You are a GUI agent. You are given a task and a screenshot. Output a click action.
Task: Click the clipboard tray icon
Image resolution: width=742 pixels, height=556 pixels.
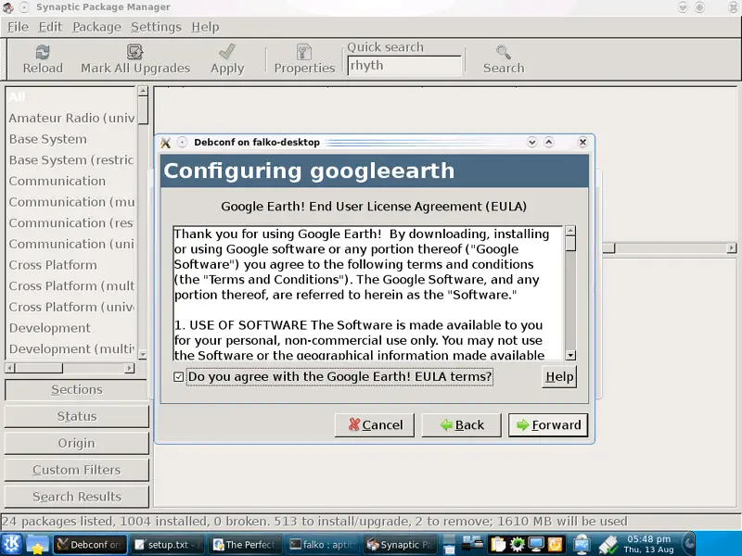(497, 545)
